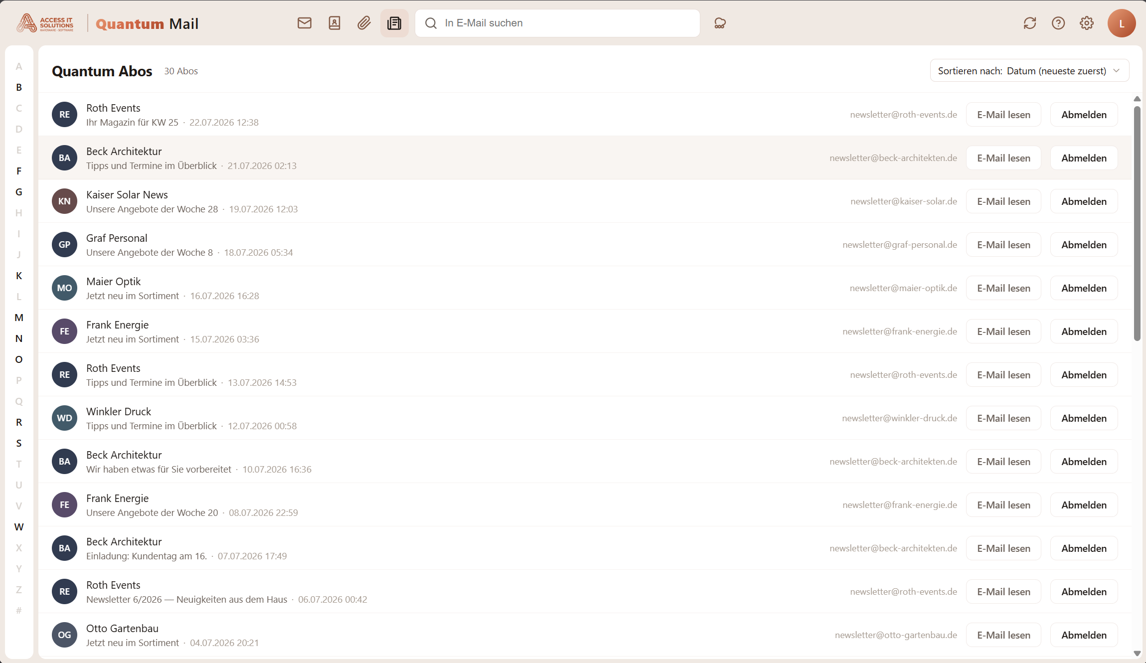The width and height of the screenshot is (1146, 663).
Task: Click the refresh sync icon
Action: (x=1030, y=23)
